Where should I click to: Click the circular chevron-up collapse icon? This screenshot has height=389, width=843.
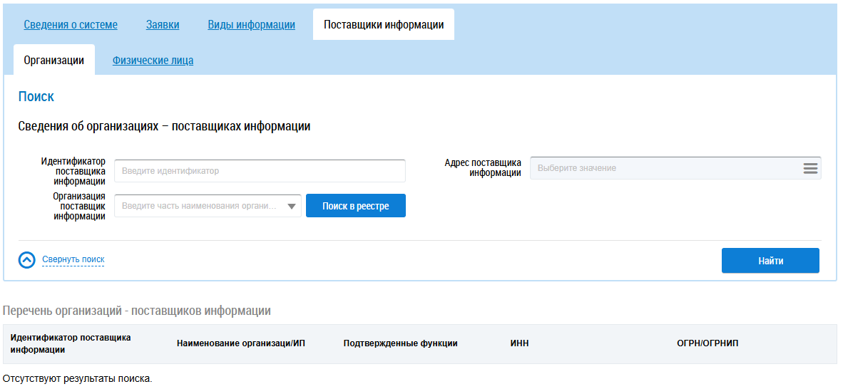(x=26, y=260)
